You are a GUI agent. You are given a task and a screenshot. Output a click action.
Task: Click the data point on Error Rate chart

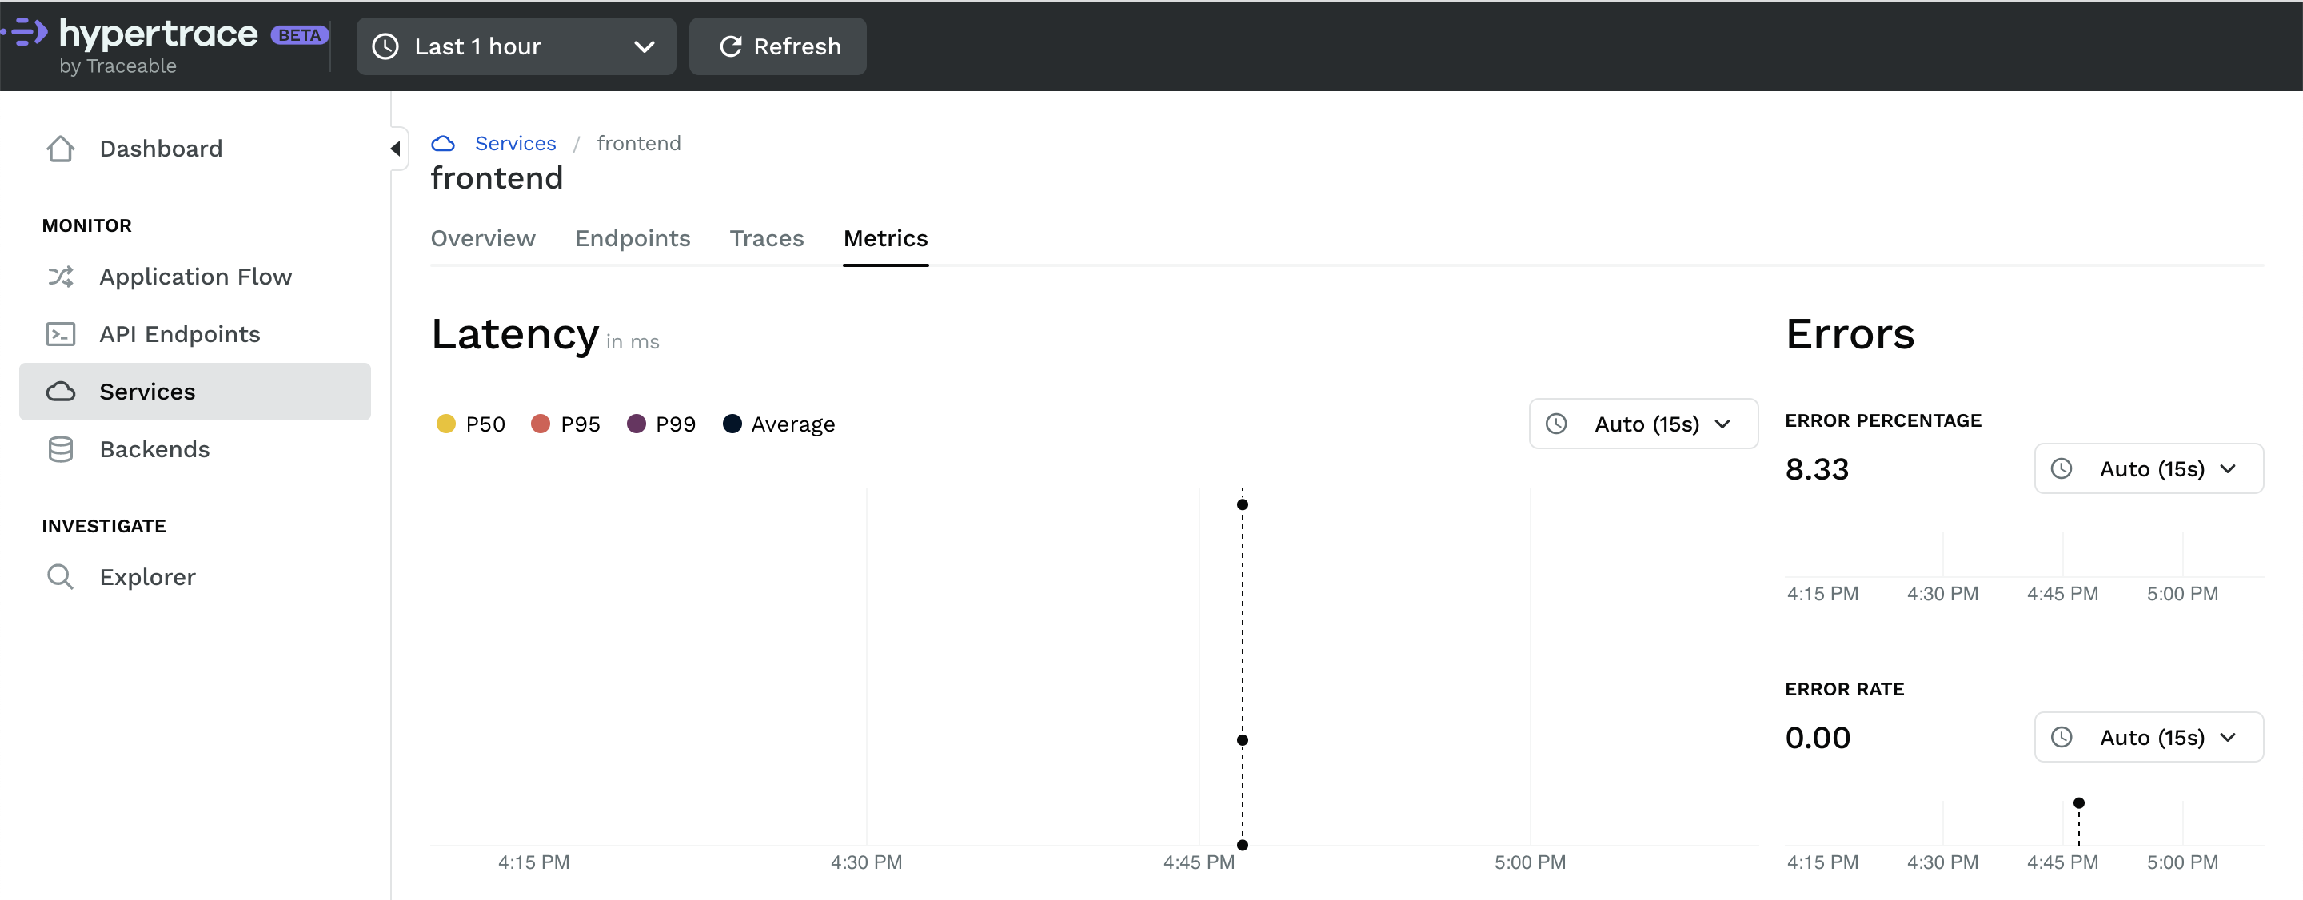[x=2078, y=802]
